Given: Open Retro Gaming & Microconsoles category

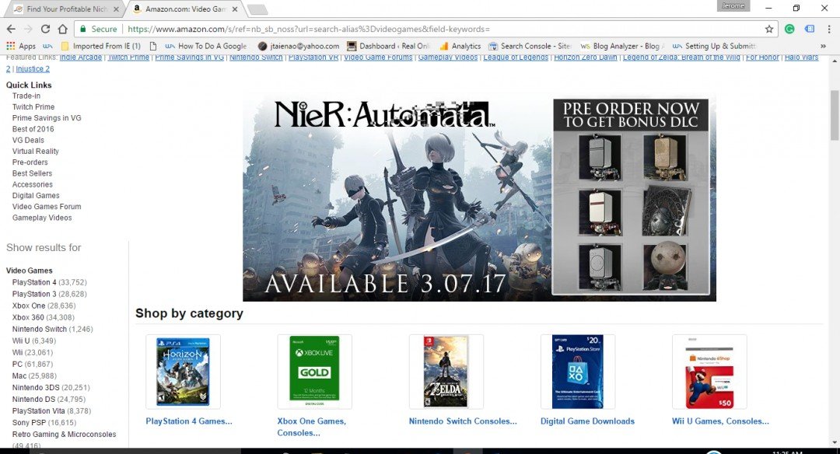Looking at the screenshot, I should point(65,435).
